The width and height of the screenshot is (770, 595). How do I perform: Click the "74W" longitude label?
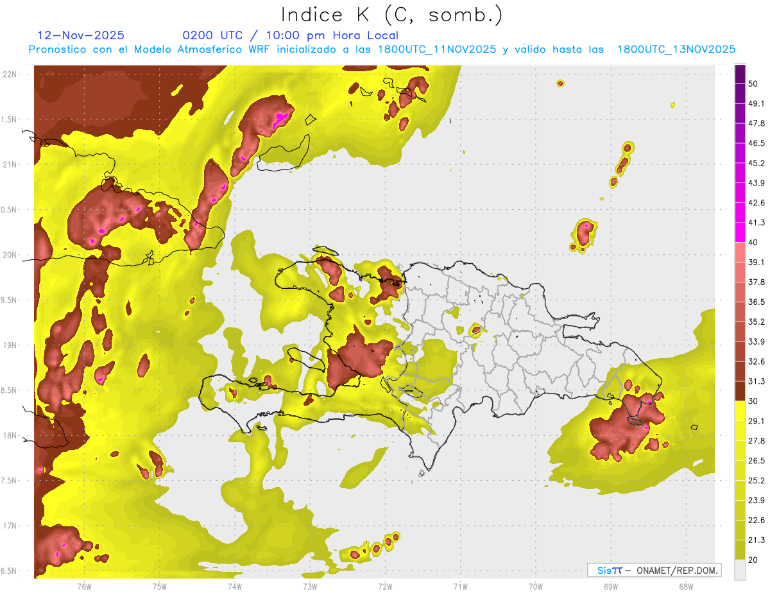pyautogui.click(x=235, y=586)
